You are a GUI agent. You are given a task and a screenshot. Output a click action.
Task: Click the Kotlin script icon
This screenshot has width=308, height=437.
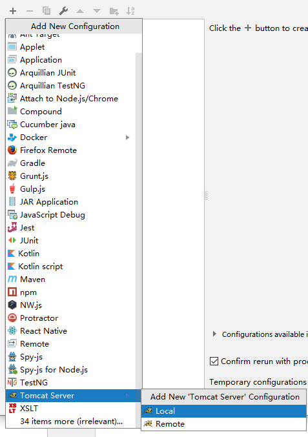coord(12,266)
